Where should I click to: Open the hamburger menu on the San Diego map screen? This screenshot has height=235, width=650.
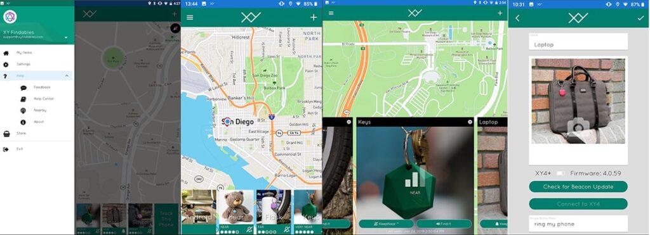click(190, 17)
